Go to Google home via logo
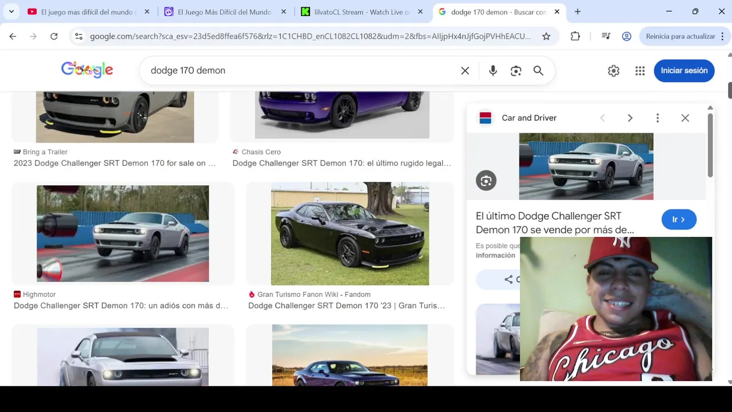This screenshot has width=732, height=412. pyautogui.click(x=87, y=70)
